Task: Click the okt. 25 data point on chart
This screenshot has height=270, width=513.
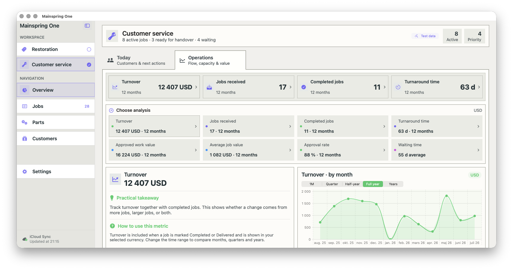Action: coord(348,199)
